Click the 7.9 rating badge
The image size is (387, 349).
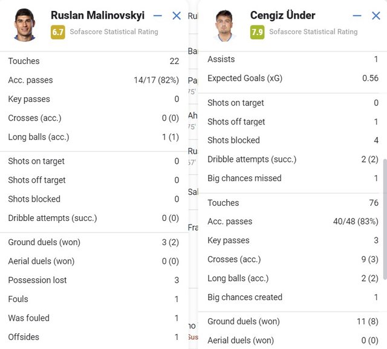coord(257,32)
